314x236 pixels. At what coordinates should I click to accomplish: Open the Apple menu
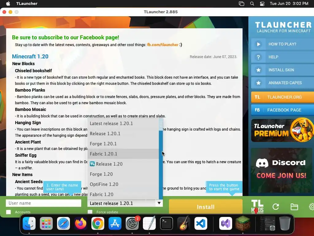point(8,4)
